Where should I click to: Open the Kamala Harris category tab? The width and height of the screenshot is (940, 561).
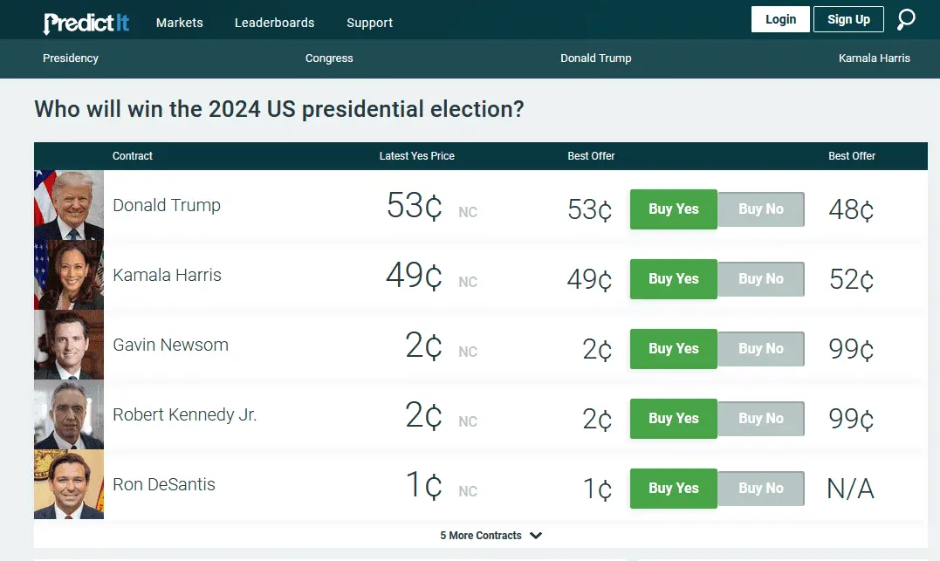[874, 58]
